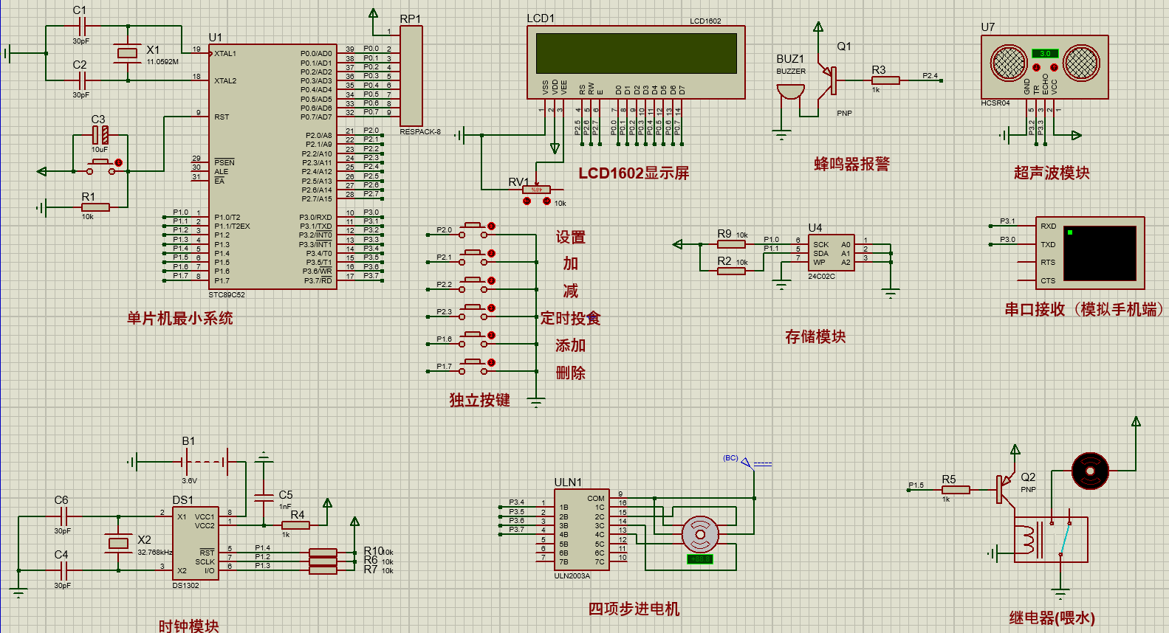Select crystal X2 32.768kHz
Image resolution: width=1169 pixels, height=633 pixels.
coord(118,544)
